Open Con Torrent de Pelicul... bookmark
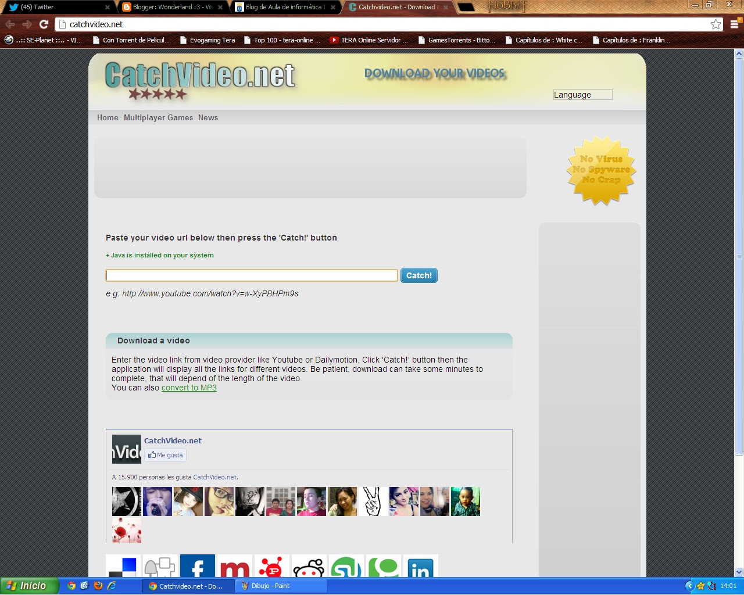This screenshot has height=595, width=744. point(131,40)
